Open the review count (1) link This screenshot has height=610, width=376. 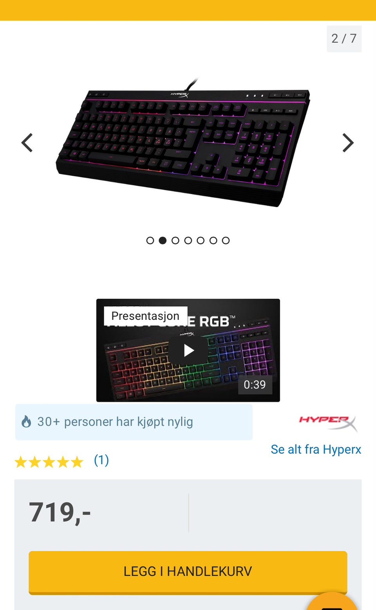[x=101, y=460]
